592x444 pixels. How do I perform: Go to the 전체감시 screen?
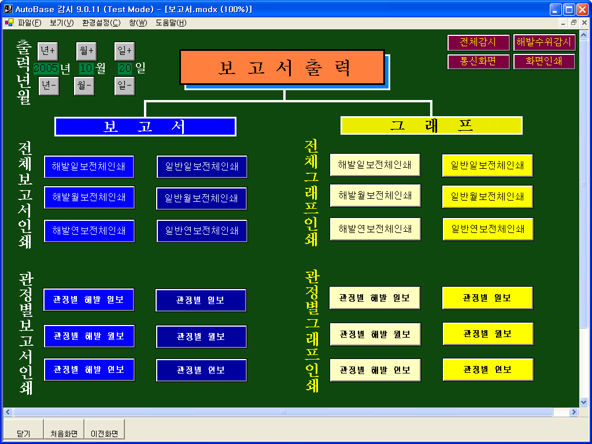point(479,43)
